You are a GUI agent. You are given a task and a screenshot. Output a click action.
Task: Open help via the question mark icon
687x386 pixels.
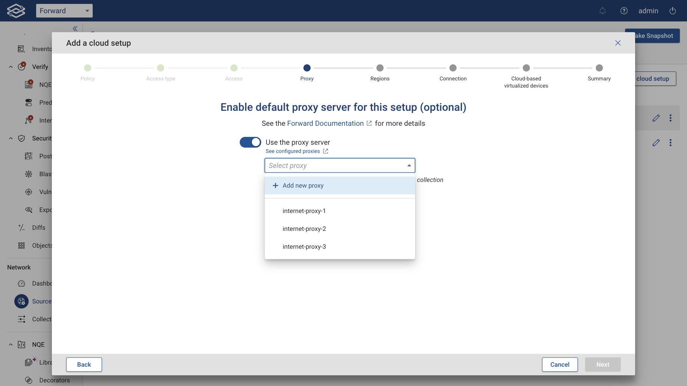coord(624,11)
